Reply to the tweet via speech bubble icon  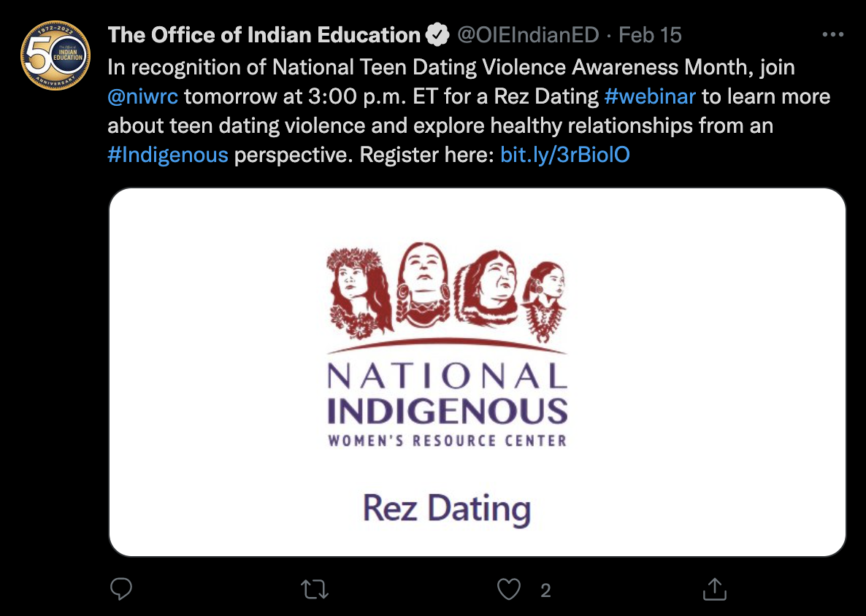click(121, 589)
